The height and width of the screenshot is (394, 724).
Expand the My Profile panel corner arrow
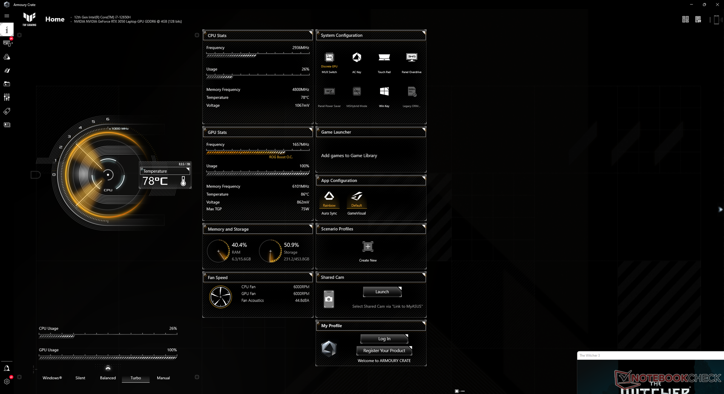(x=423, y=323)
